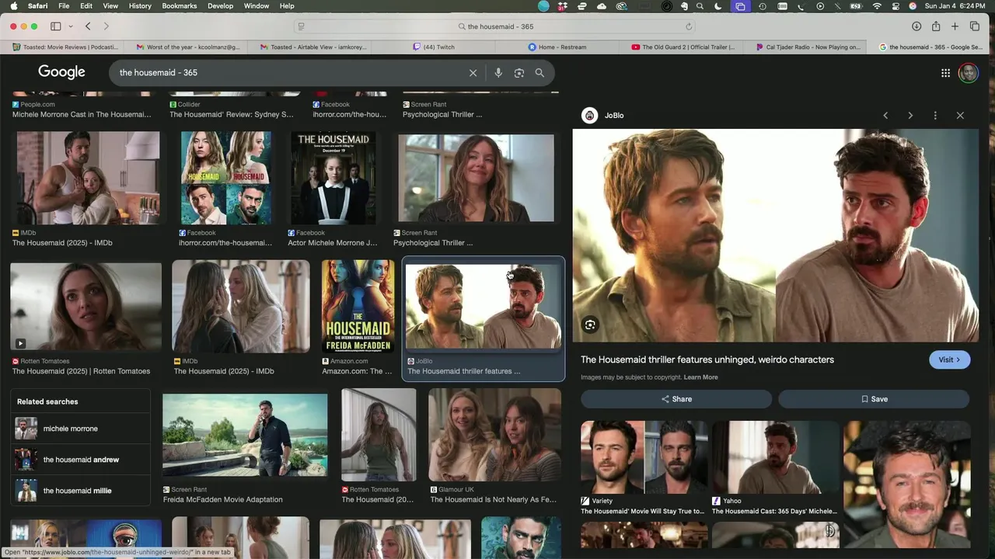Image resolution: width=995 pixels, height=559 pixels.
Task: Open the Bookmarks menu
Action: click(179, 6)
